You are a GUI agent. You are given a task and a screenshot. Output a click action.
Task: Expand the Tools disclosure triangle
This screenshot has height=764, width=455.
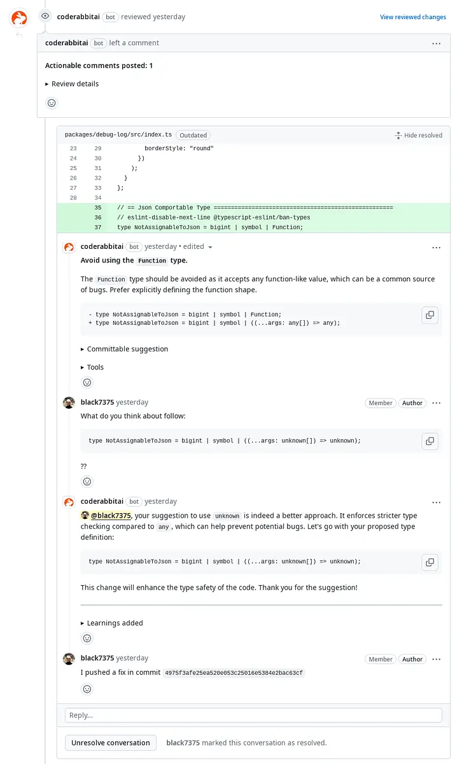point(92,367)
